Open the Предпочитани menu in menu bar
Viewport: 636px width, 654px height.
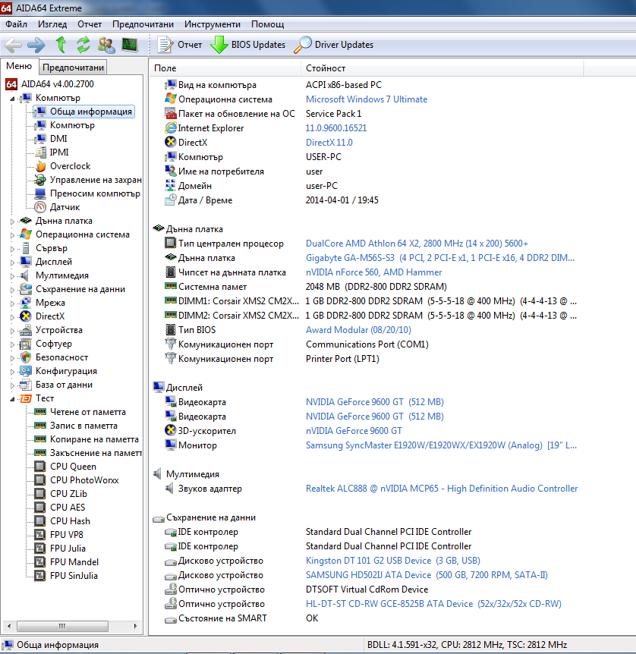click(143, 24)
